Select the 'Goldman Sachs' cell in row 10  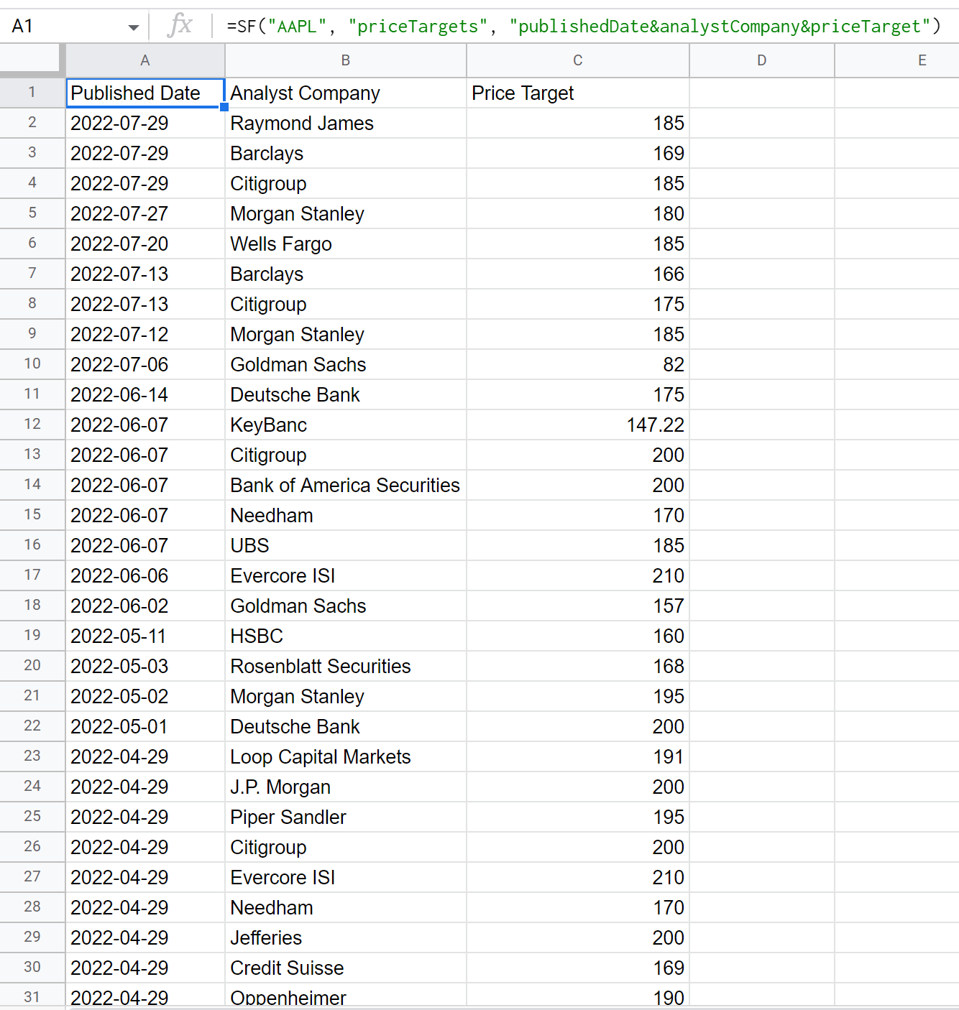coord(346,364)
